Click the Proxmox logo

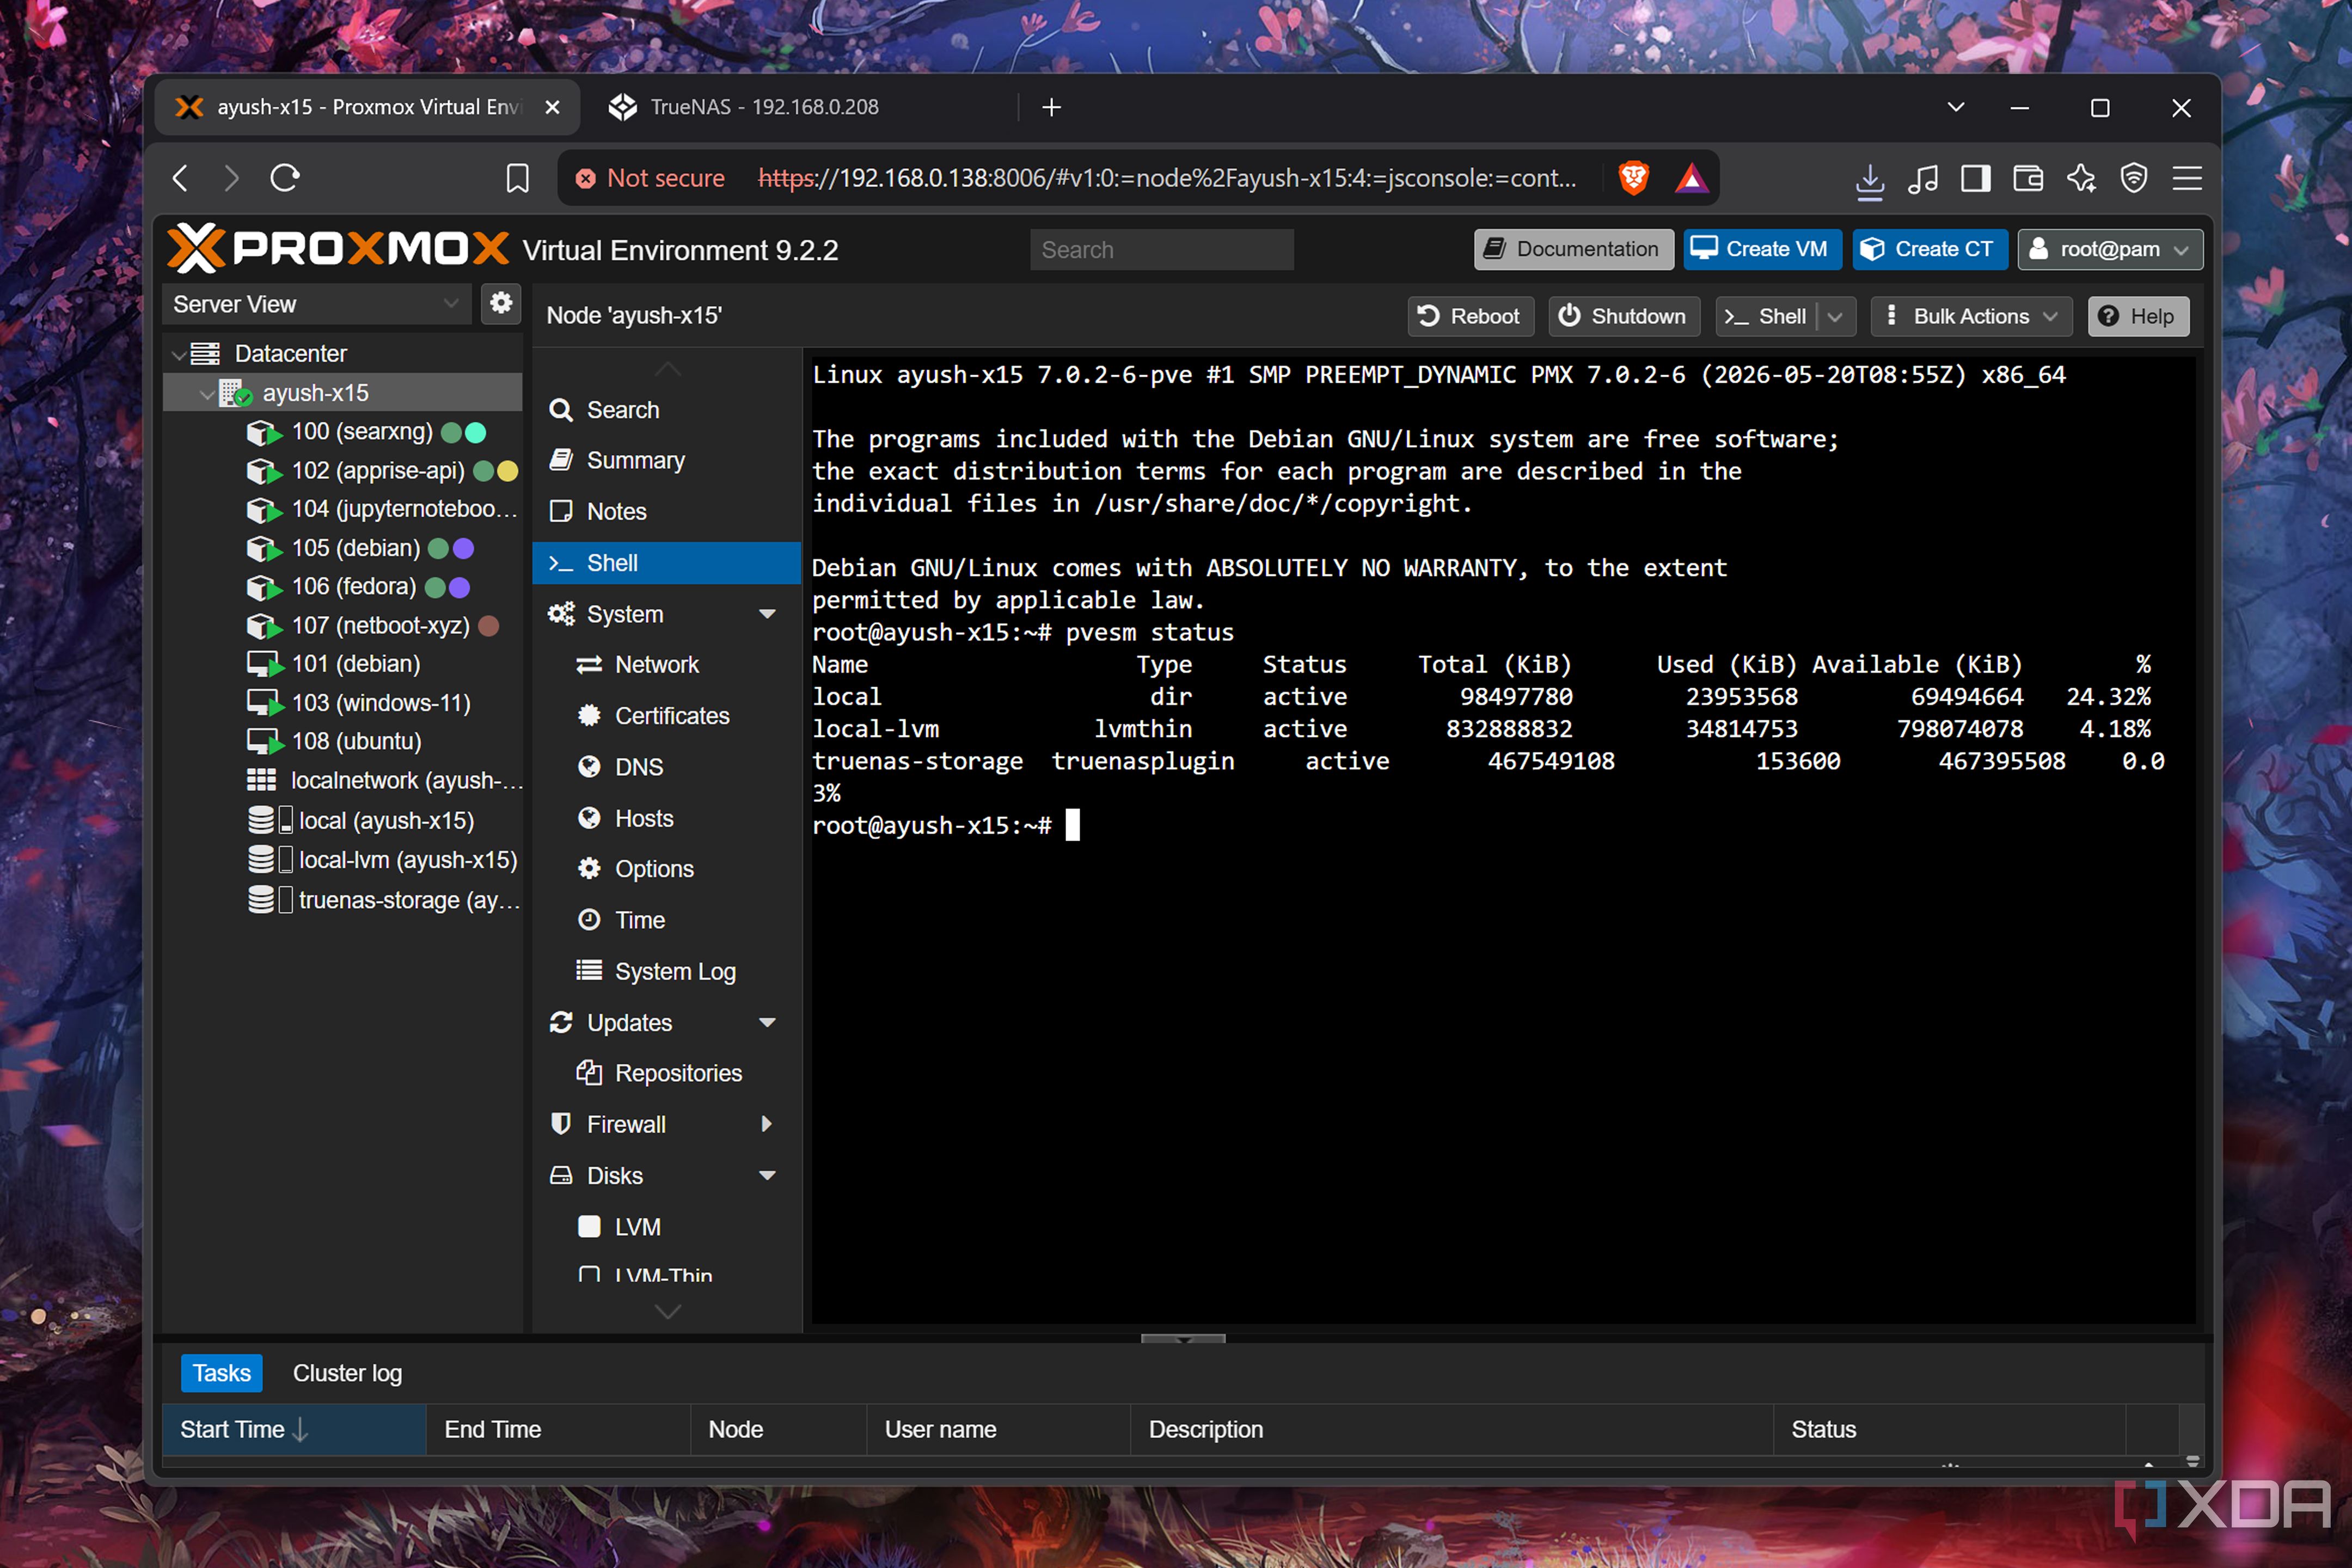[338, 248]
